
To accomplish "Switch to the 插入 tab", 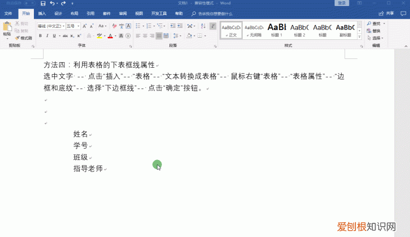I will 42,14.
